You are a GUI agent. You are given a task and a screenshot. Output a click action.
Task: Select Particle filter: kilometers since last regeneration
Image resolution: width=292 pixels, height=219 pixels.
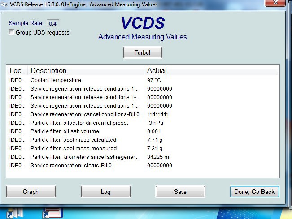[143, 157]
